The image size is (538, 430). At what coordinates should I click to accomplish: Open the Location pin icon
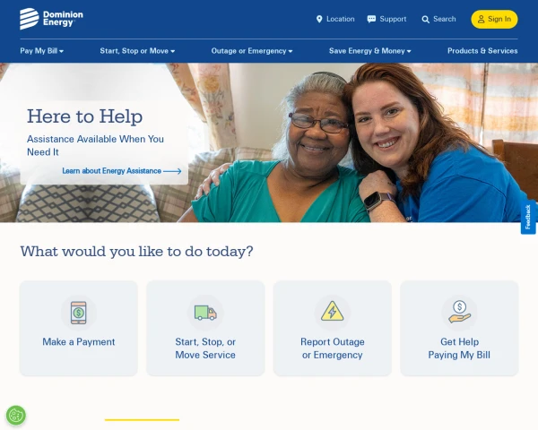[x=319, y=19]
